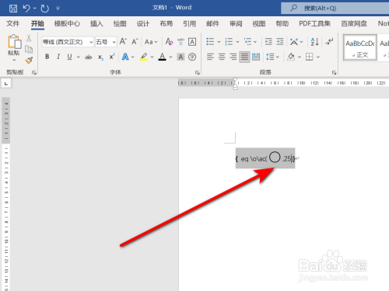Align text right
Viewport: 389px width, 291px height.
[x=233, y=57]
